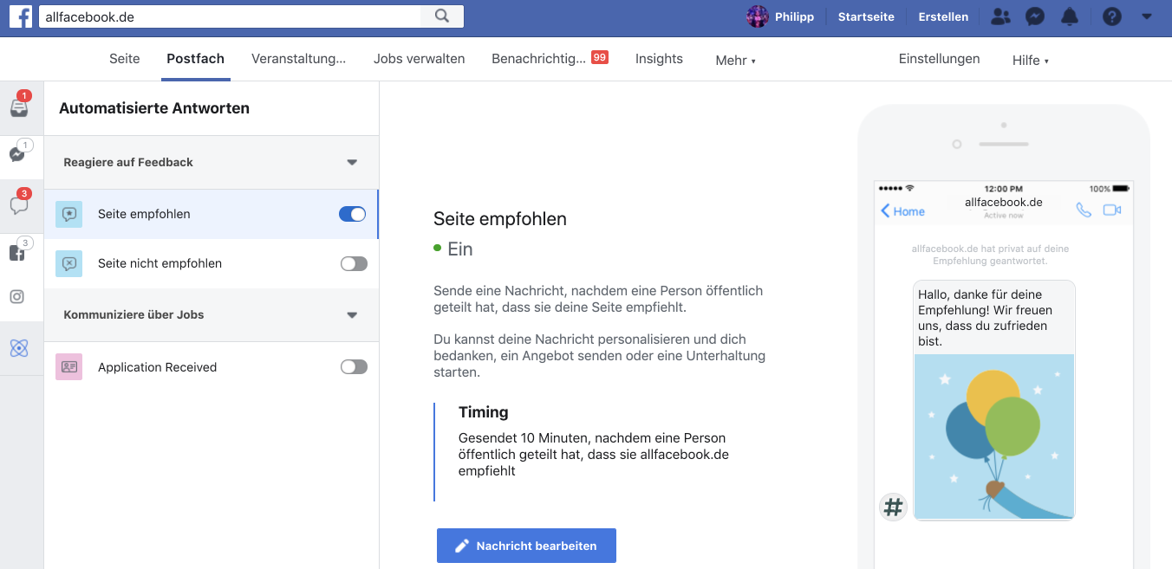
Task: Click Erstellen in the top bar
Action: 943,16
